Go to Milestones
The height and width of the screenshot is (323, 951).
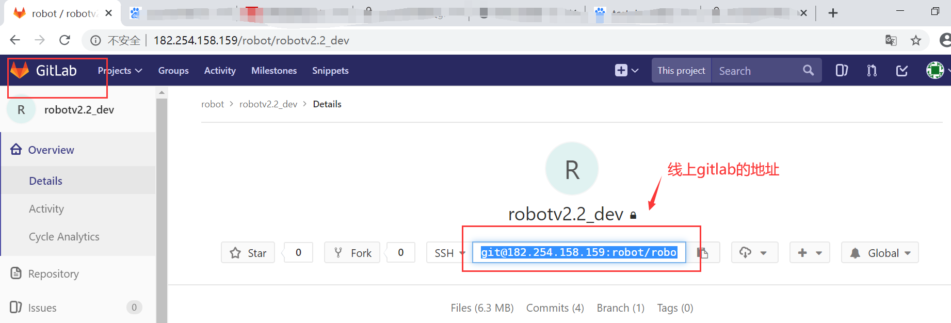274,71
